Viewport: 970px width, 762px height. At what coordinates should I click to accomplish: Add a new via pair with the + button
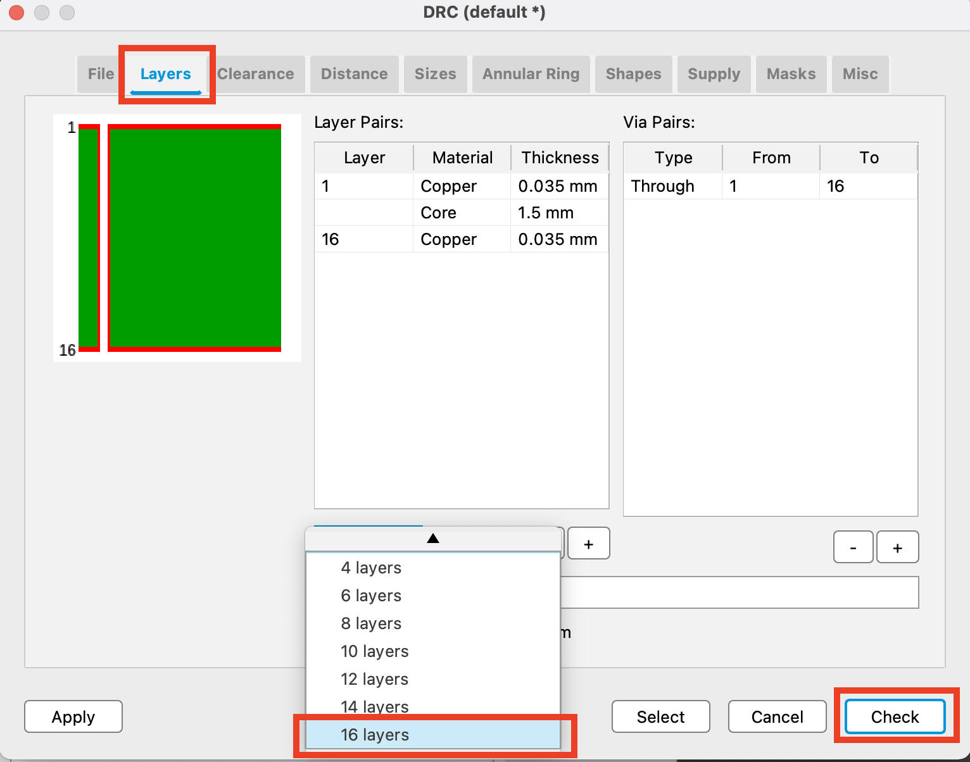click(897, 547)
